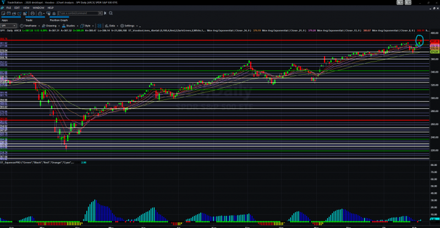Click the Trade group label

pos(29,20)
